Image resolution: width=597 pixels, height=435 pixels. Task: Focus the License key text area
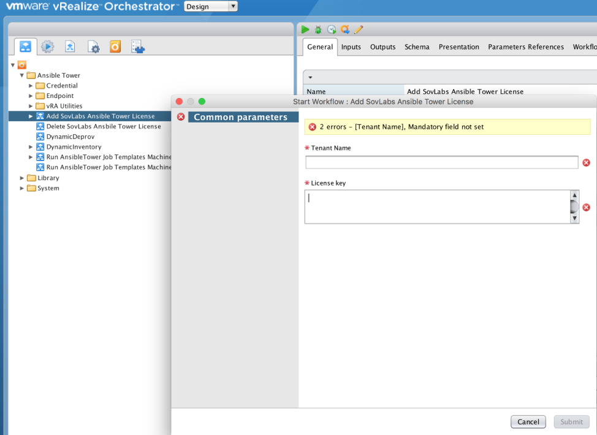coord(438,206)
